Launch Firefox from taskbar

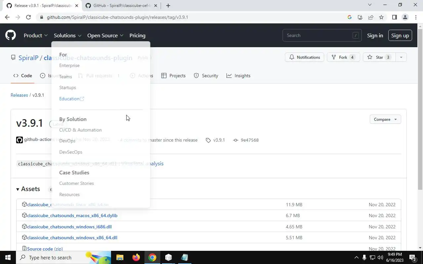click(136, 257)
